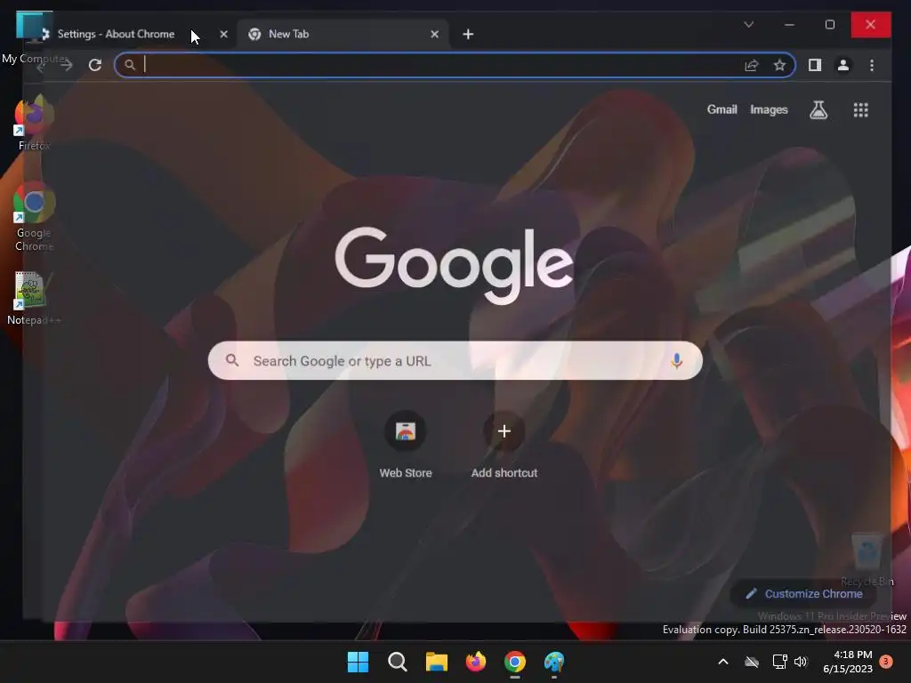Open the tab search chevron
Viewport: 911px width, 683px height.
(749, 24)
